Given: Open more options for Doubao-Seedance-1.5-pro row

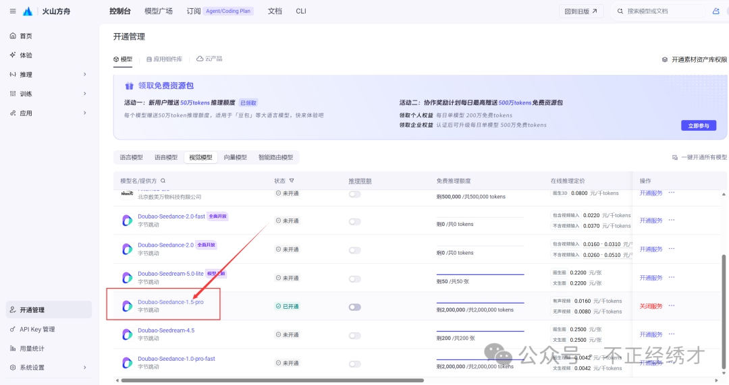Looking at the screenshot, I should [x=672, y=305].
